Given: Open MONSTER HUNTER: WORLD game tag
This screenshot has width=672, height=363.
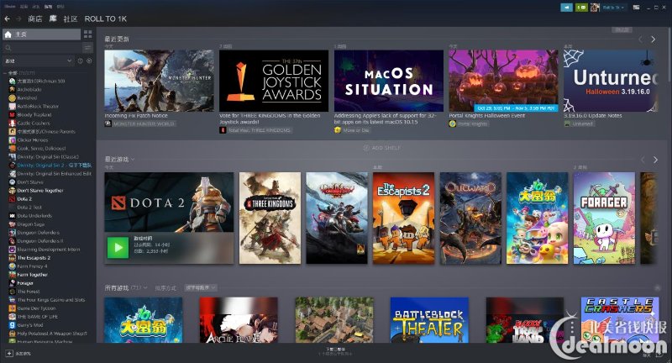Looking at the screenshot, I should (x=144, y=124).
